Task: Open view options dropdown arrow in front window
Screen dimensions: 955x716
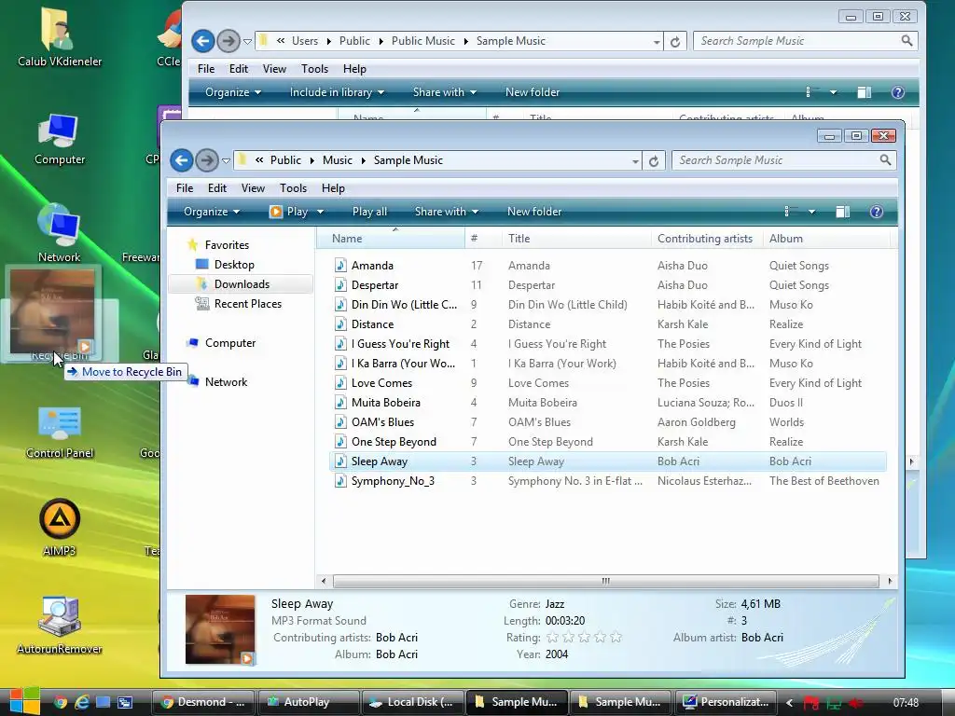Action: 812,212
